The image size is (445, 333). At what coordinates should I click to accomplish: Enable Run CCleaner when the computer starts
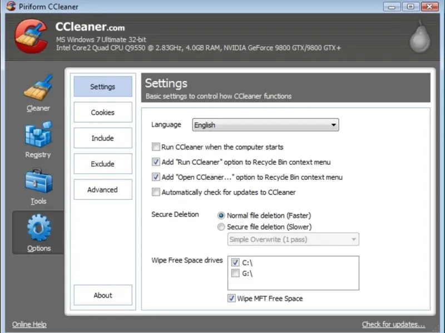point(156,147)
